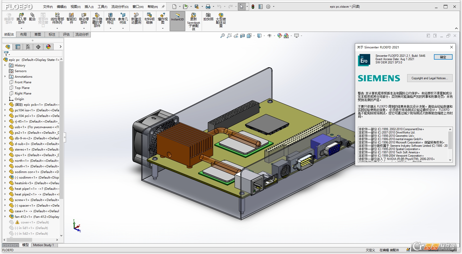Click Show Hidden Components (显示隐藏的零部件)

pos(97,20)
